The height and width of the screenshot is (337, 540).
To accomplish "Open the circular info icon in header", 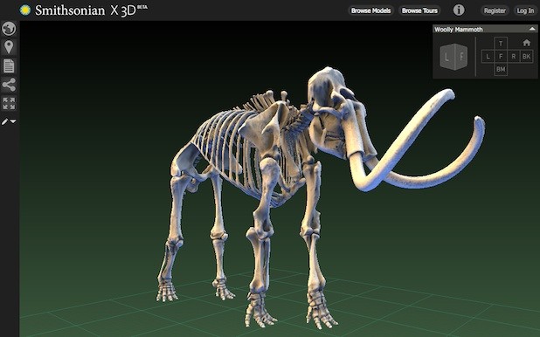I will (x=459, y=10).
